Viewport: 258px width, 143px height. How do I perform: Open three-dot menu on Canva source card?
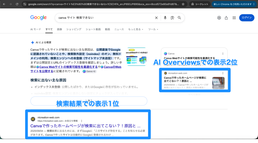coord(223,54)
